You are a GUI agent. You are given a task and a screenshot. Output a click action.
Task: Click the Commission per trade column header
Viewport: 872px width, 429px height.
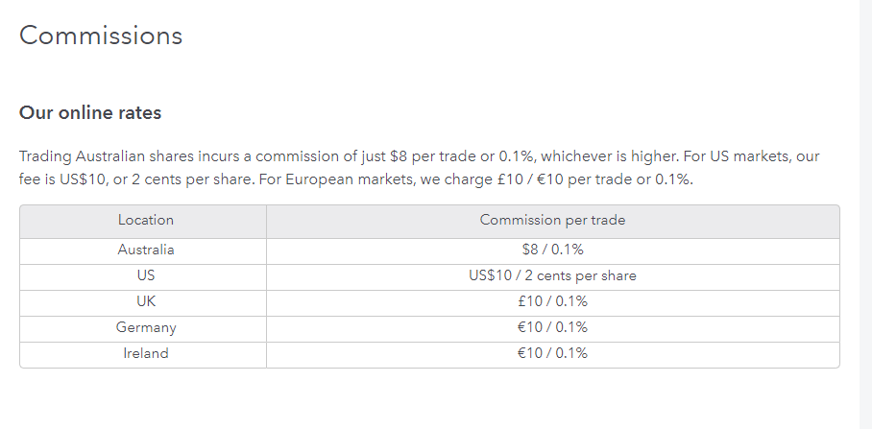[x=552, y=220]
